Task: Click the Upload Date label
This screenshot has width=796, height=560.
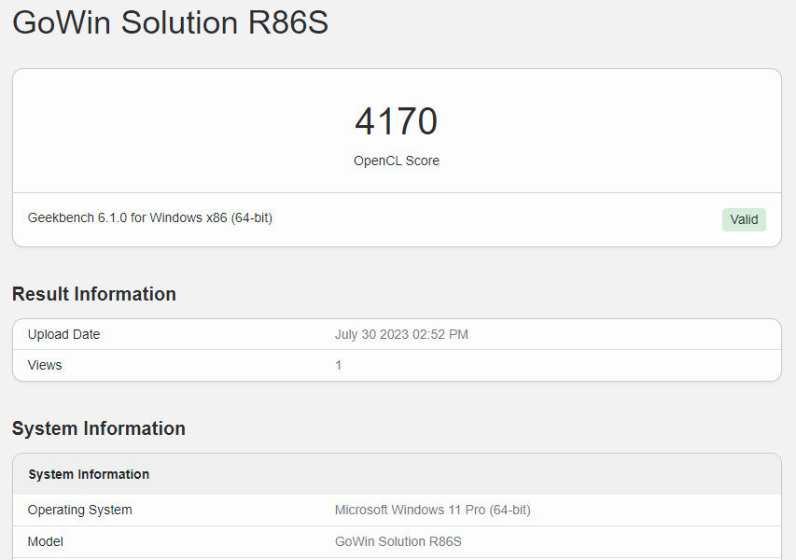Action: click(64, 334)
